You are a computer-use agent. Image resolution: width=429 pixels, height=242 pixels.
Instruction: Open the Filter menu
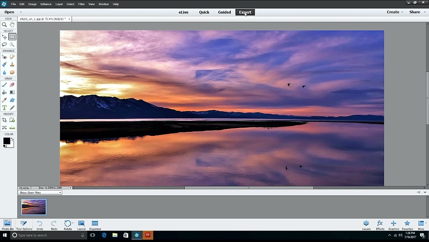click(81, 4)
